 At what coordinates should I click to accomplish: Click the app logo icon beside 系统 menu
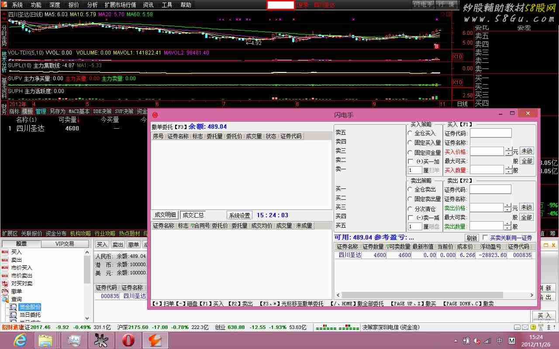coord(4,5)
